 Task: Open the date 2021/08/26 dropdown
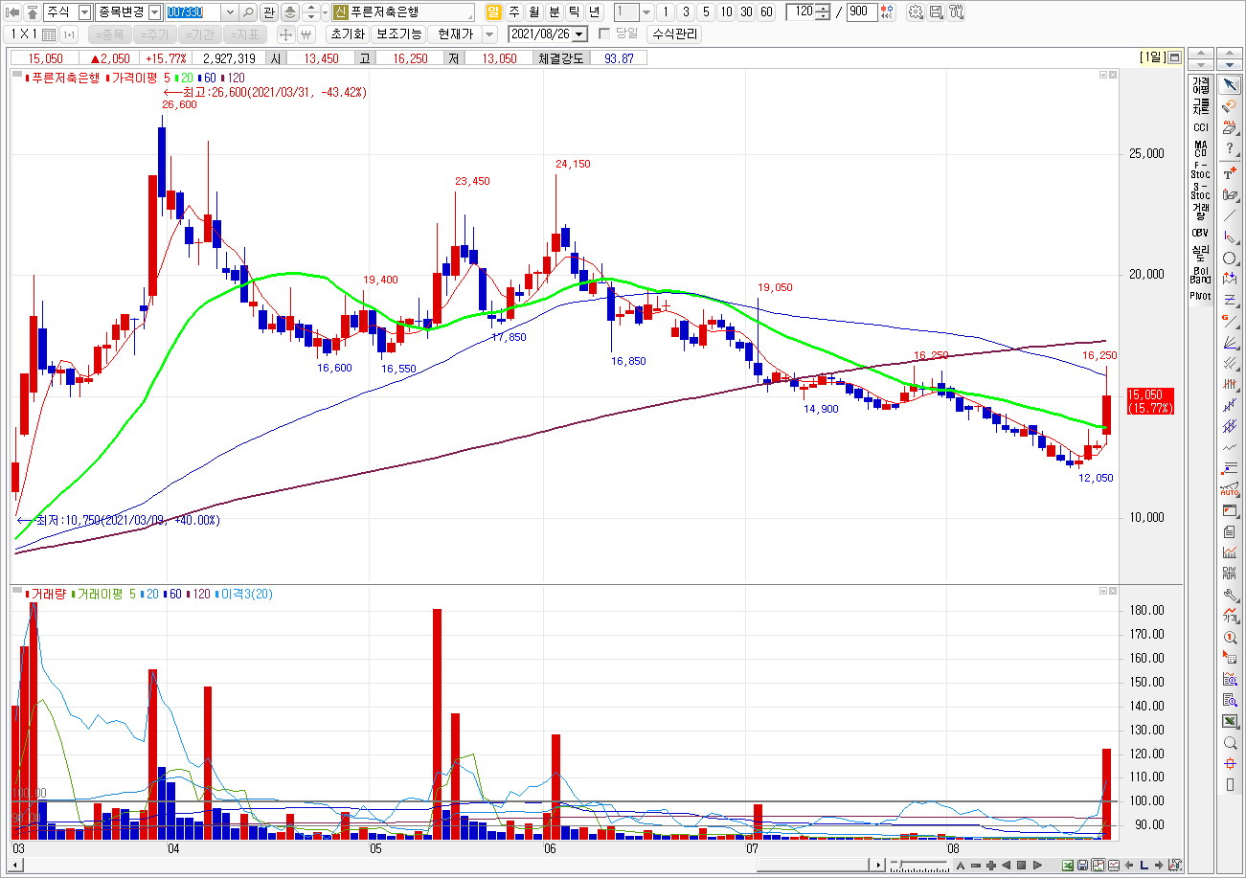(578, 34)
